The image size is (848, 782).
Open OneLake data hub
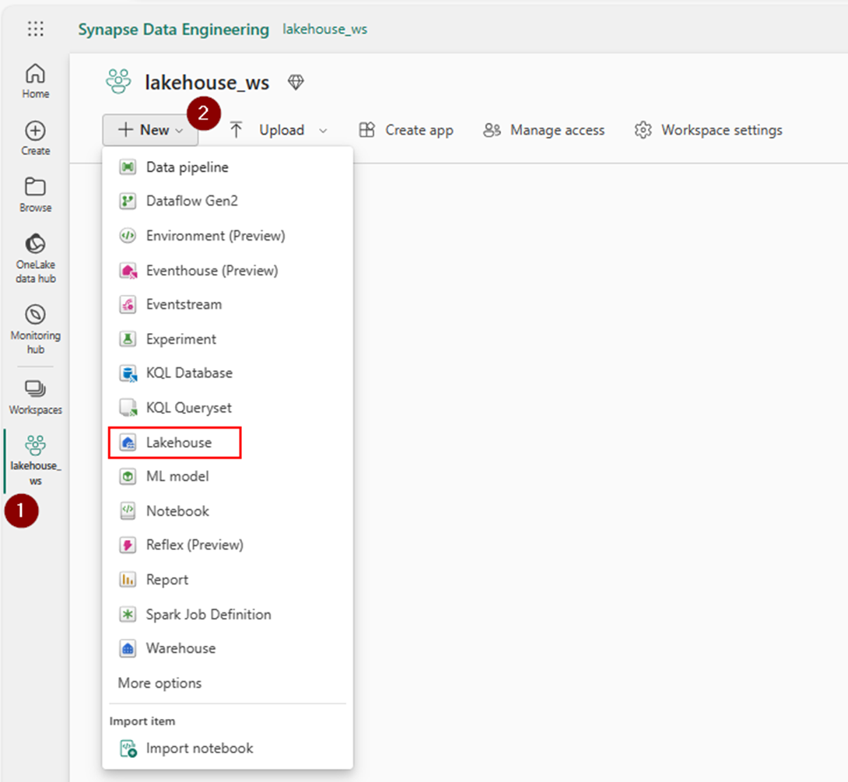(36, 258)
